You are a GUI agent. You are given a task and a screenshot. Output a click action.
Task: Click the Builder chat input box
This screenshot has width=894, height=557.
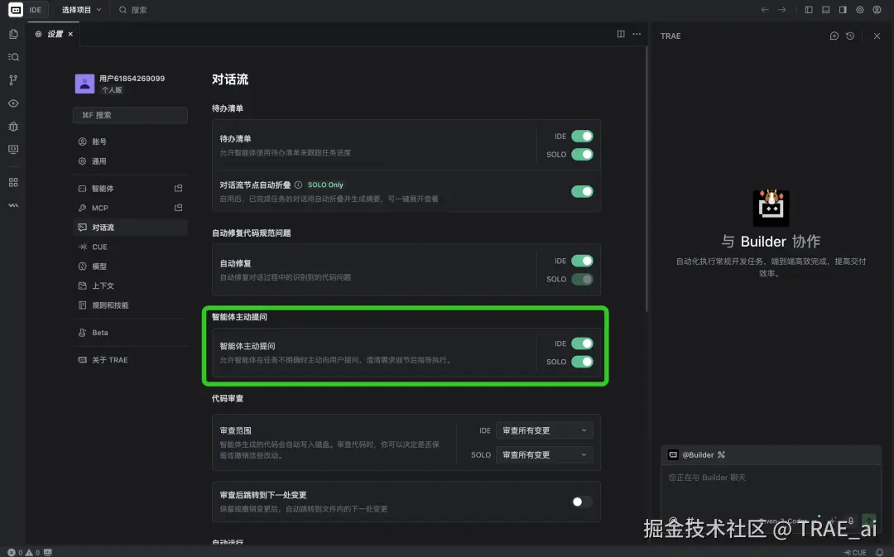coord(771,489)
